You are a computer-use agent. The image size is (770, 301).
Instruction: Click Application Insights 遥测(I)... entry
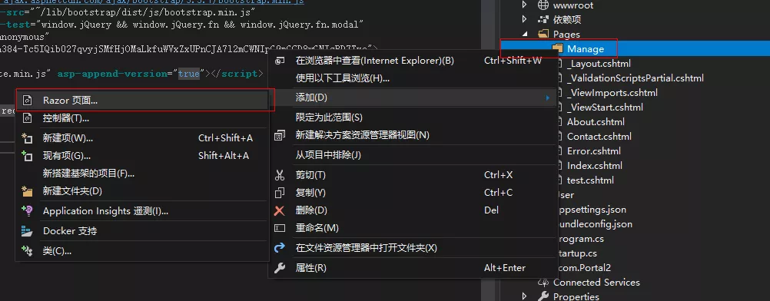pyautogui.click(x=142, y=211)
